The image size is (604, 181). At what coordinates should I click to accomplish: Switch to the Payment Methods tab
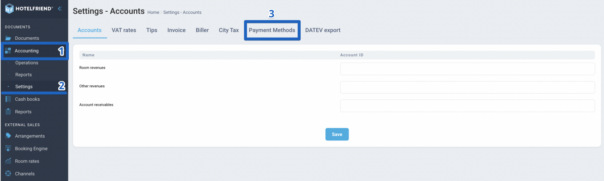[x=272, y=30]
